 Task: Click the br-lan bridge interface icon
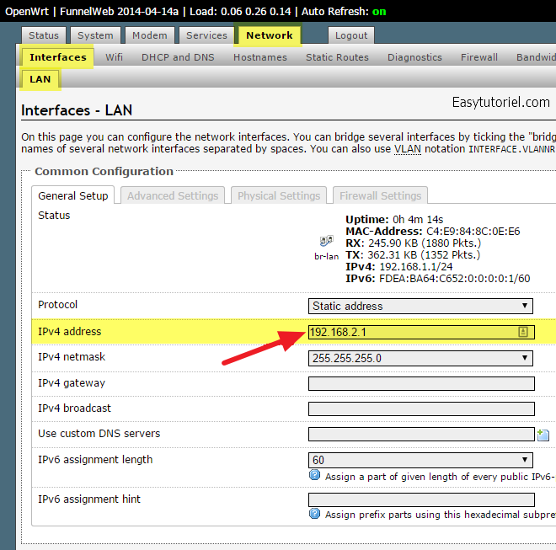tap(326, 241)
